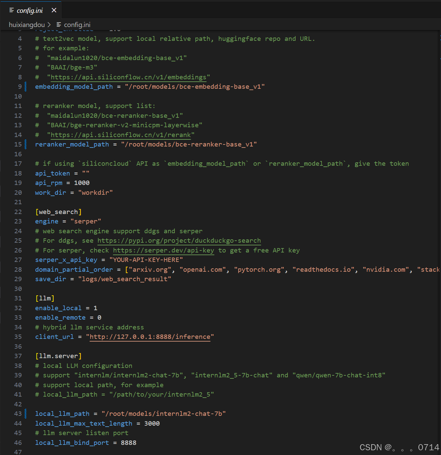
Task: Open the 127.0.0.1:8888/inference URL
Action: click(150, 337)
